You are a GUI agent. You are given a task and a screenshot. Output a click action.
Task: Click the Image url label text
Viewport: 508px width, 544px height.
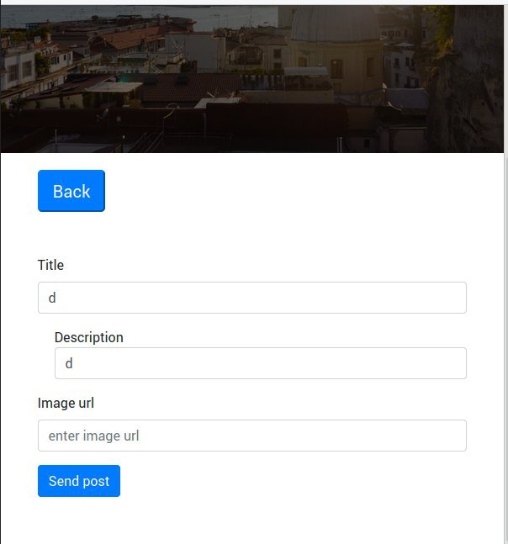pos(66,403)
